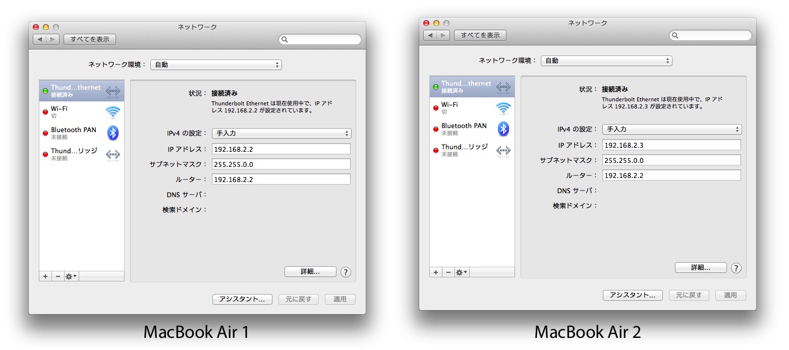This screenshot has height=350, width=789.
Task: Click search magnifier in MacBook Air 2 window
Action: [675, 35]
